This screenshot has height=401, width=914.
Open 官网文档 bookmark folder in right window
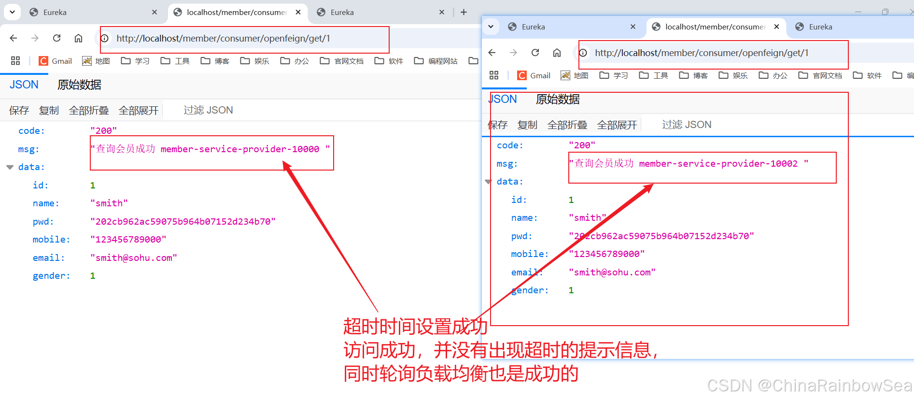coord(821,75)
